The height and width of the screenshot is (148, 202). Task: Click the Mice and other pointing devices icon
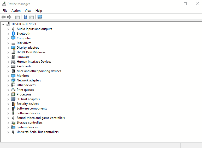(13, 71)
